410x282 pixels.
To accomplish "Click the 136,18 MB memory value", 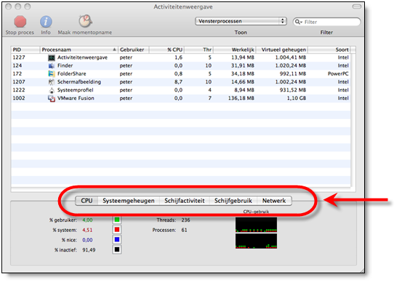I will click(x=241, y=98).
